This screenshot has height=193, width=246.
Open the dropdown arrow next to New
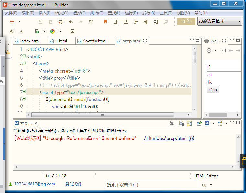click(x=20, y=22)
